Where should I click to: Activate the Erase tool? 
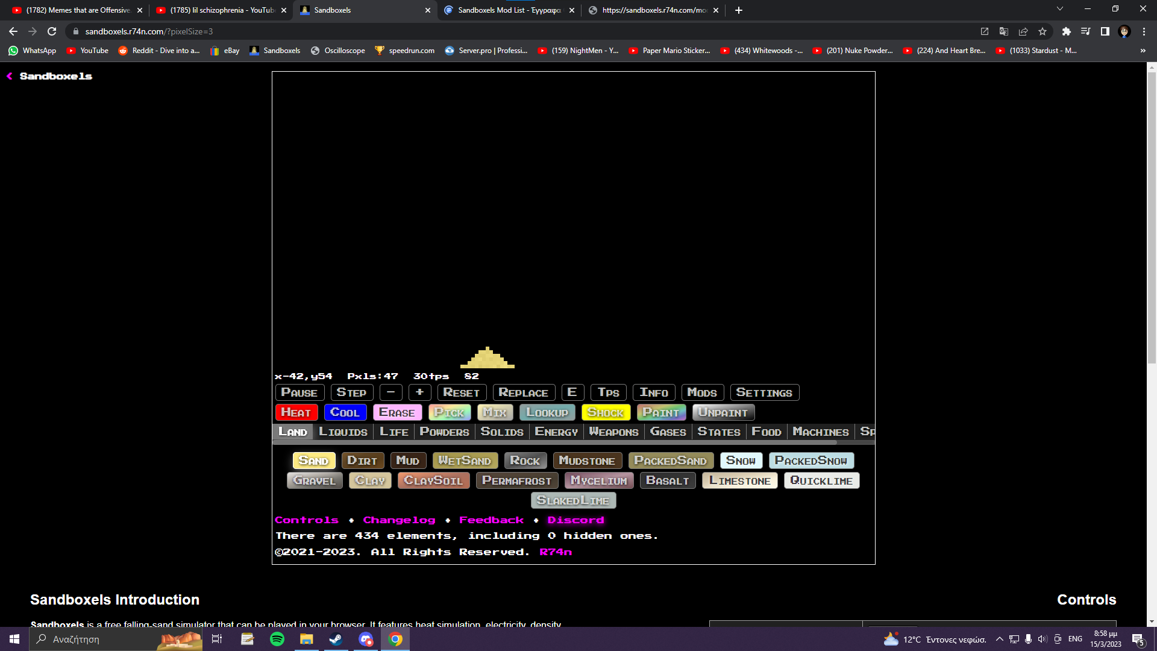point(397,412)
